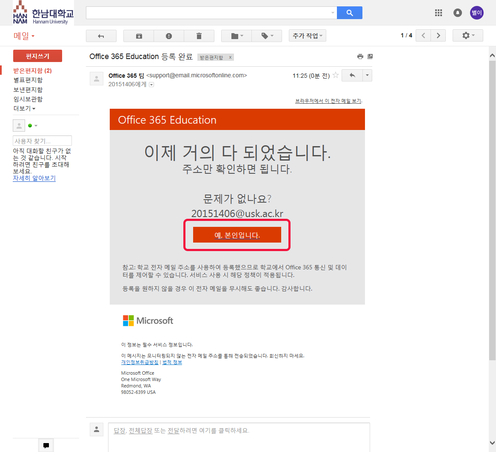Go to the newer message arrow
The width and height of the screenshot is (496, 452).
pos(423,35)
